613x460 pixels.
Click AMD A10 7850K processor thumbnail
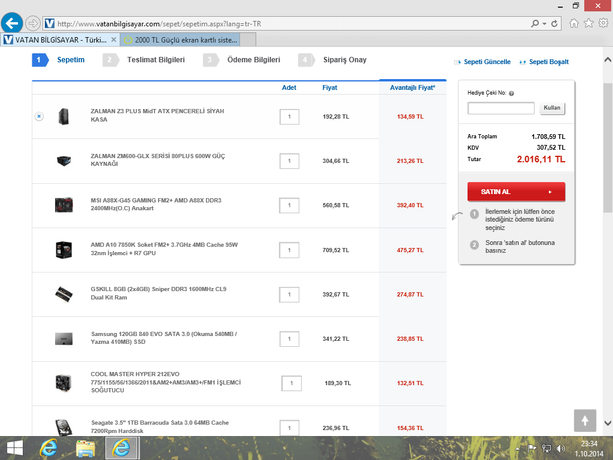(63, 250)
